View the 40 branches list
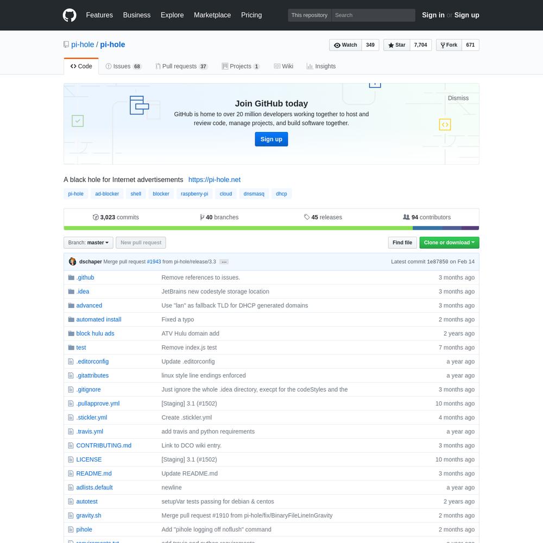The width and height of the screenshot is (543, 543). [x=219, y=217]
